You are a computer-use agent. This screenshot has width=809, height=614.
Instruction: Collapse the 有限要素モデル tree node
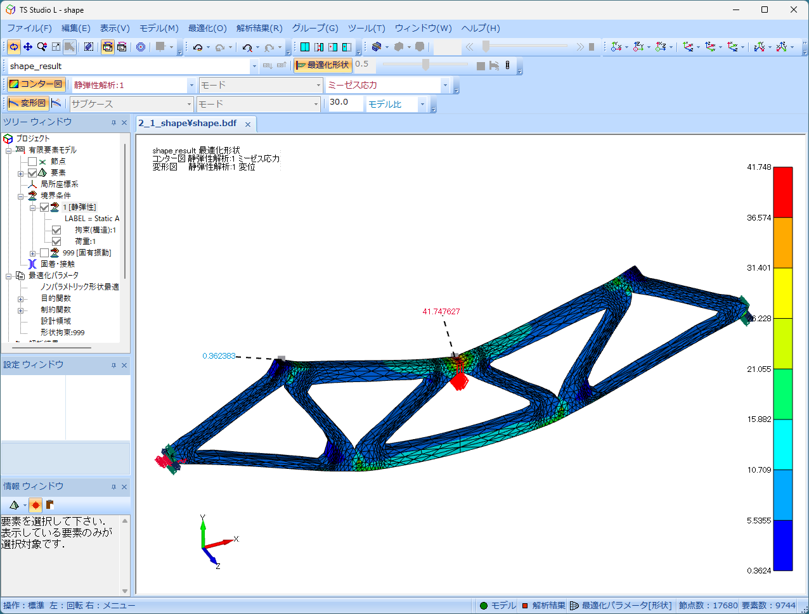point(9,150)
